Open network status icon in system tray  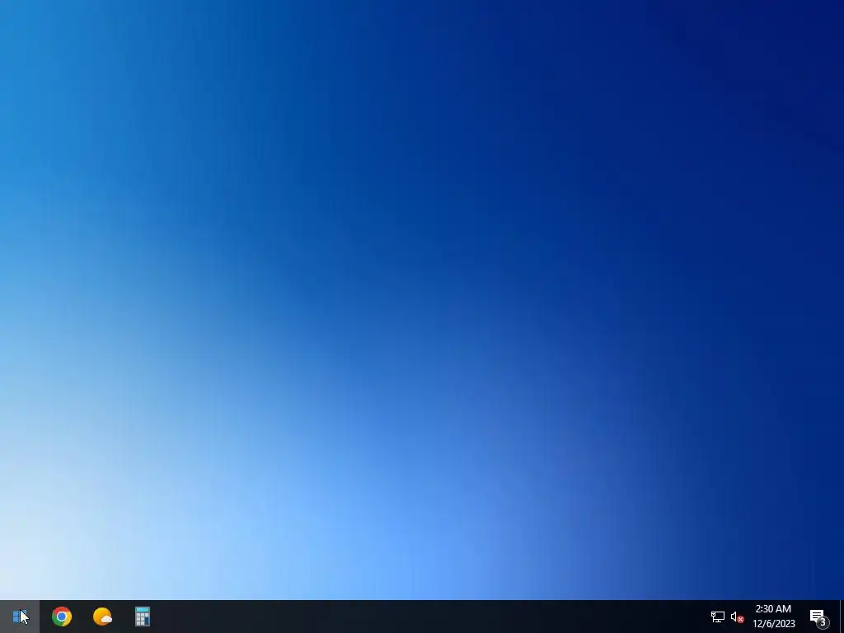(718, 617)
